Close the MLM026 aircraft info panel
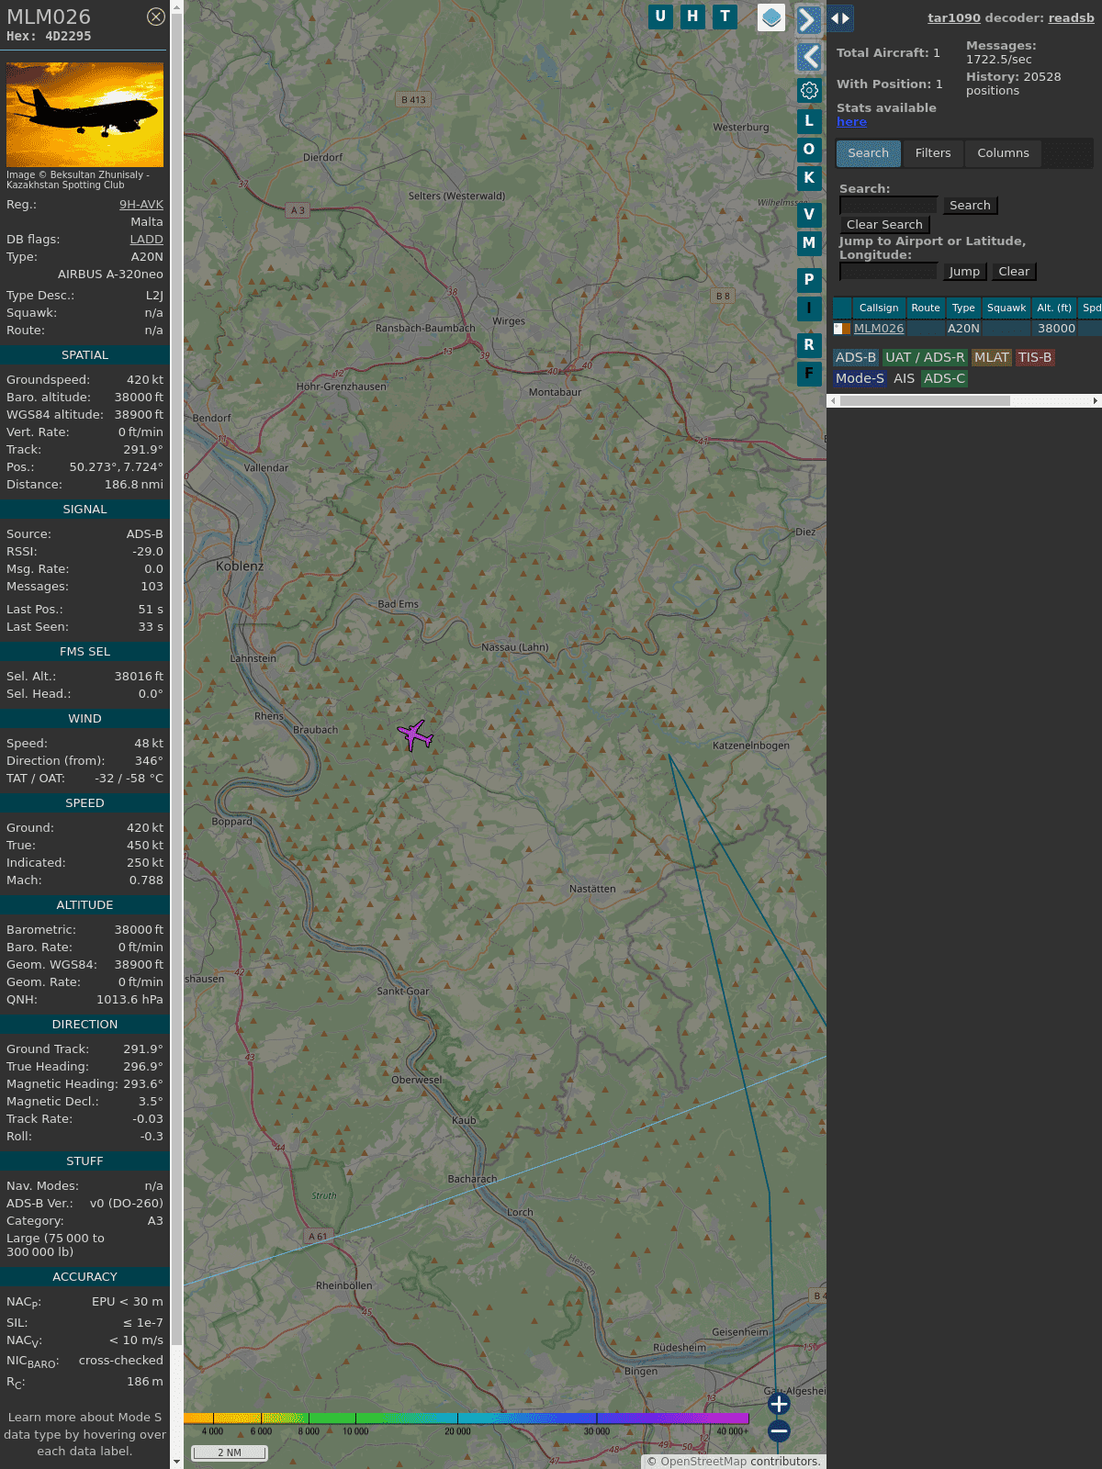This screenshot has height=1469, width=1102. point(156,17)
